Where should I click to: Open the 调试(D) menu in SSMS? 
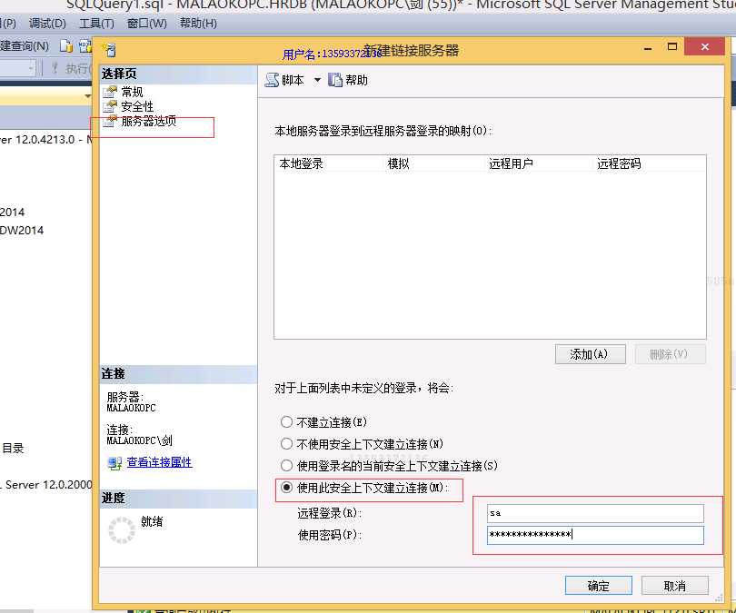tap(47, 23)
